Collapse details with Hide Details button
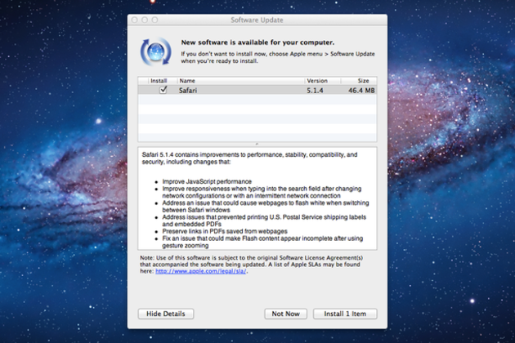The width and height of the screenshot is (515, 343). [x=166, y=314]
